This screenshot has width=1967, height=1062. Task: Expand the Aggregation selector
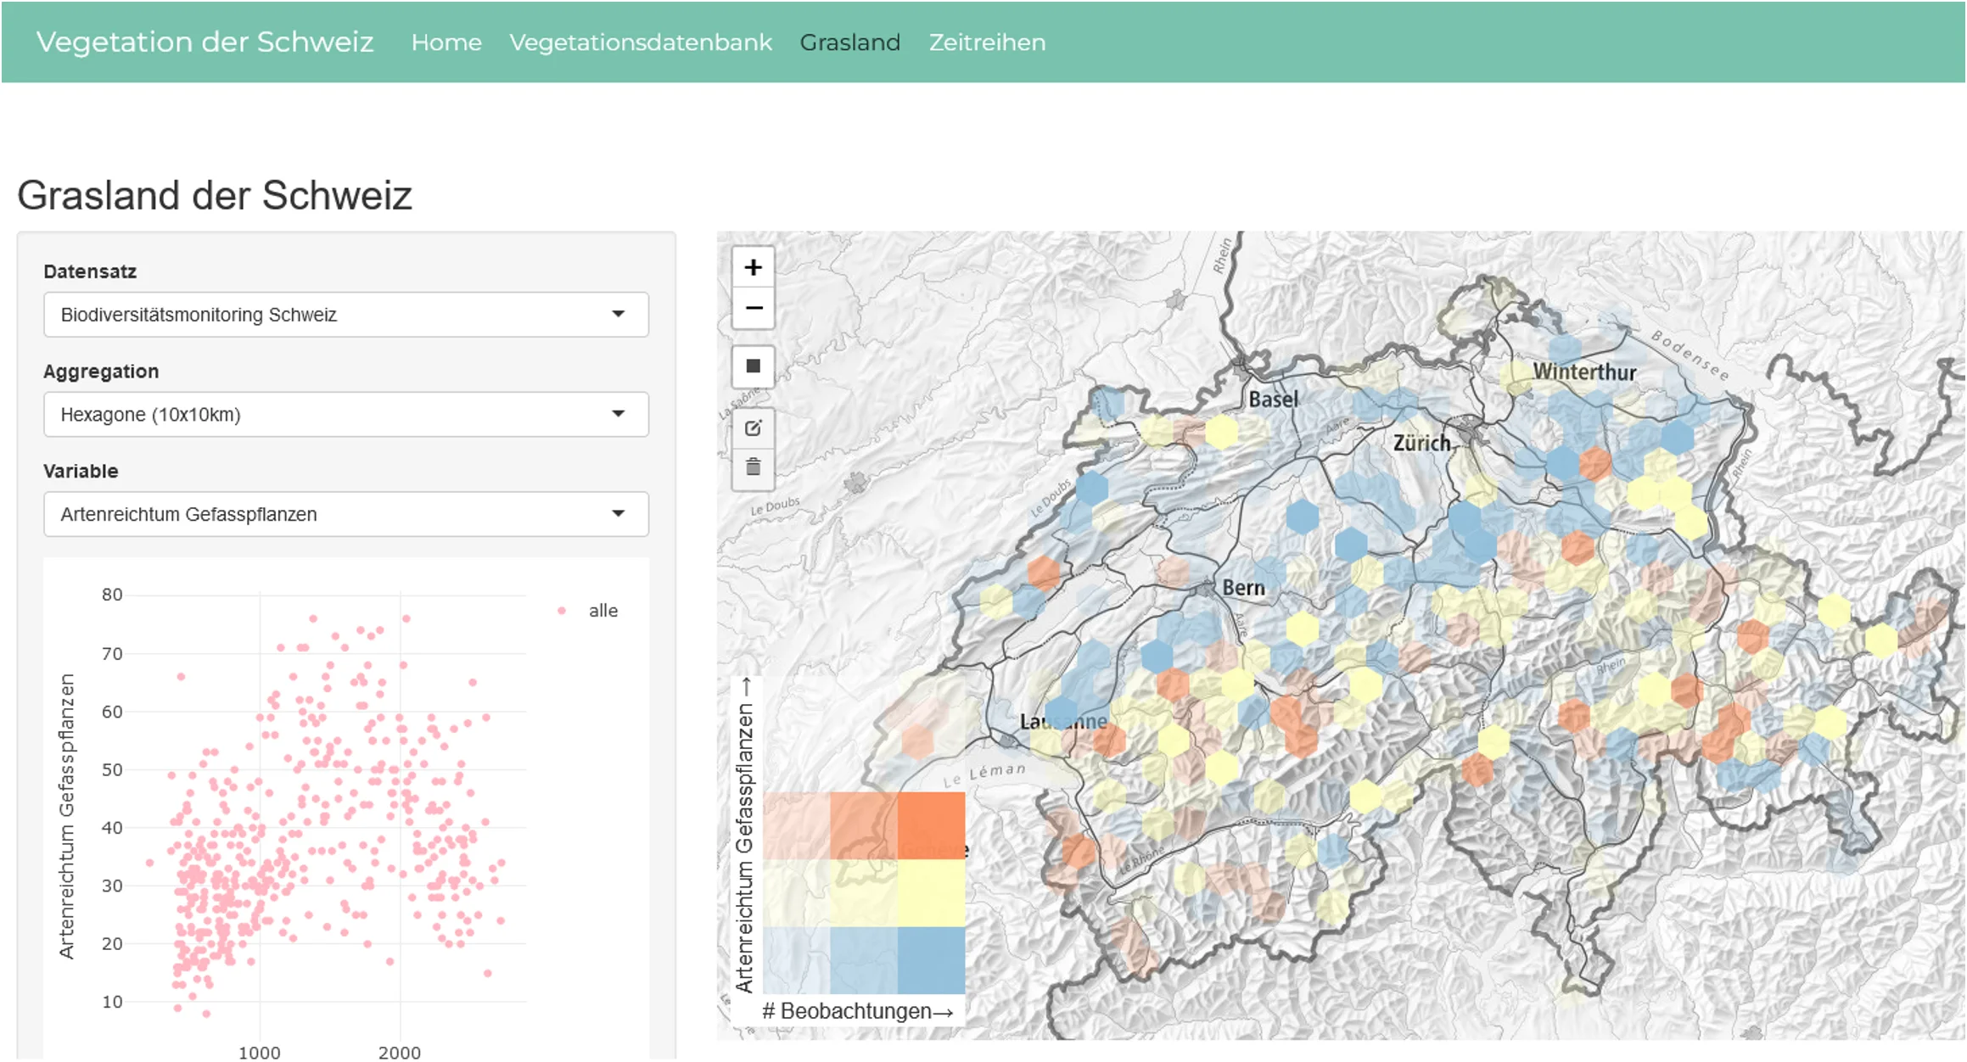point(345,415)
